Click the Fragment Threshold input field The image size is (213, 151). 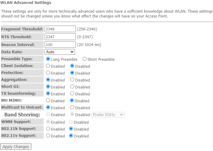point(60,29)
